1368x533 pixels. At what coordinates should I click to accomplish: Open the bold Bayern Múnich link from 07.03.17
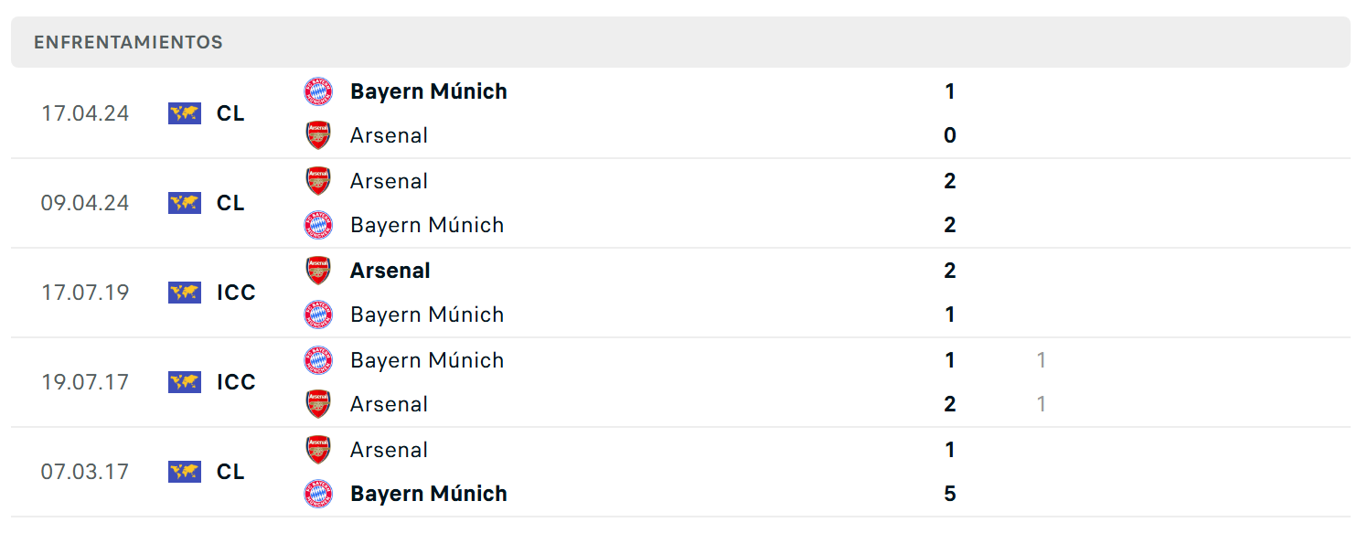[x=429, y=494]
